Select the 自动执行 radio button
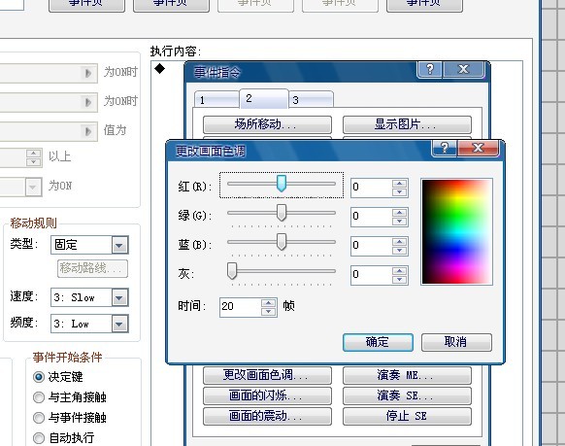Screen dimensions: 565x446 (x=39, y=438)
